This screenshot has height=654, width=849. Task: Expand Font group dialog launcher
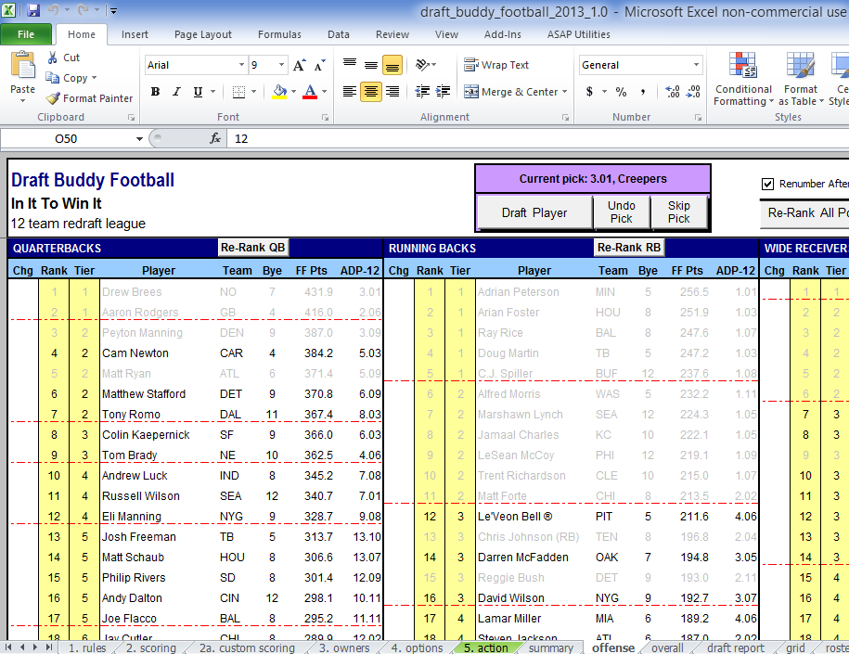tap(325, 118)
